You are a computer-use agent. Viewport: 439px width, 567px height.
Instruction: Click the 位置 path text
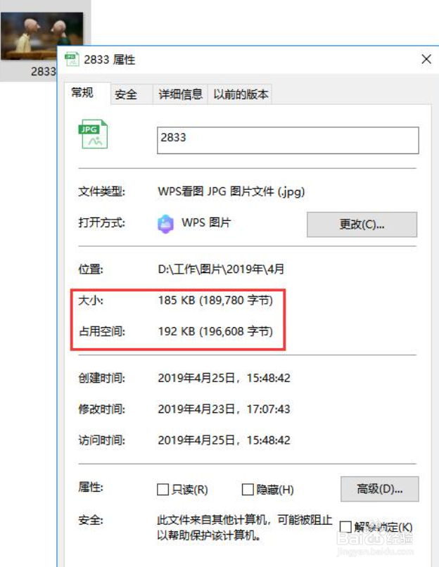[x=221, y=269]
